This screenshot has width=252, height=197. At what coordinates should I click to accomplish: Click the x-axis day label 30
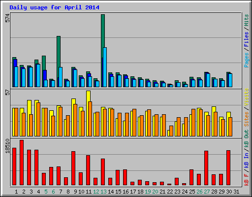click(x=229, y=192)
